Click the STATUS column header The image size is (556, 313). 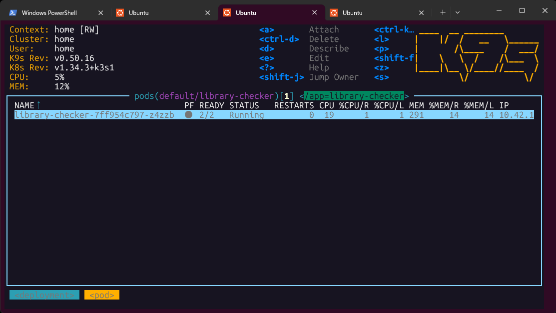[244, 105]
